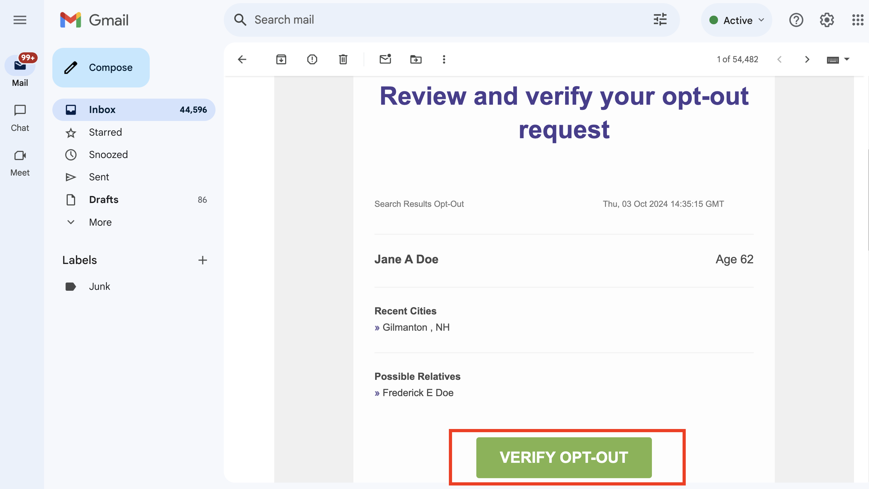Open Chat in the side rail
The height and width of the screenshot is (489, 869).
click(20, 118)
